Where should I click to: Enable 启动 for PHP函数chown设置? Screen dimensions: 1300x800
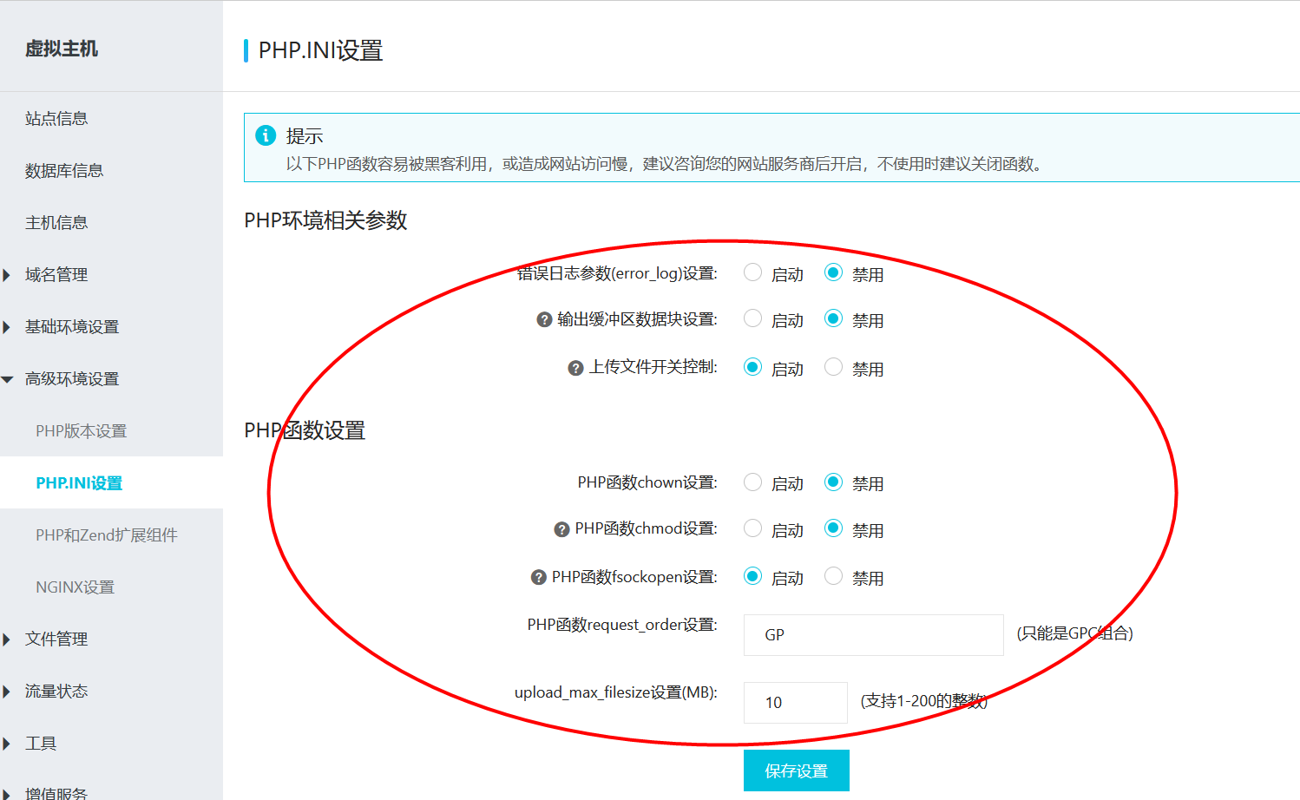tap(752, 482)
